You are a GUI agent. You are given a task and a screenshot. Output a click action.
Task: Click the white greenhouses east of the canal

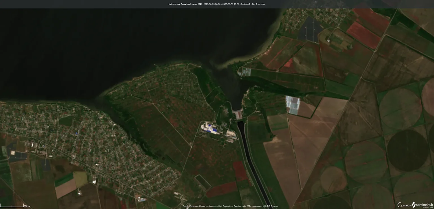(x=292, y=105)
